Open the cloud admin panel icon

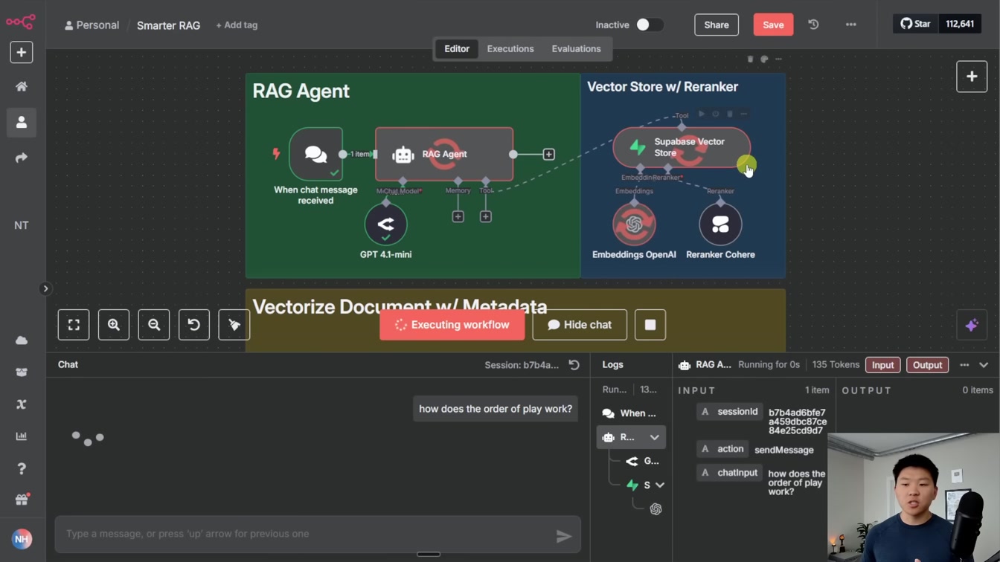point(22,340)
